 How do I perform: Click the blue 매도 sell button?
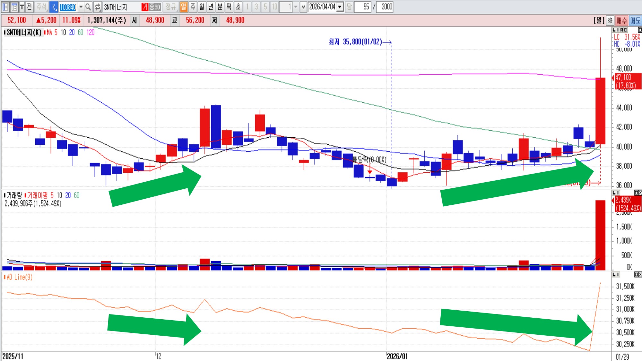point(635,21)
